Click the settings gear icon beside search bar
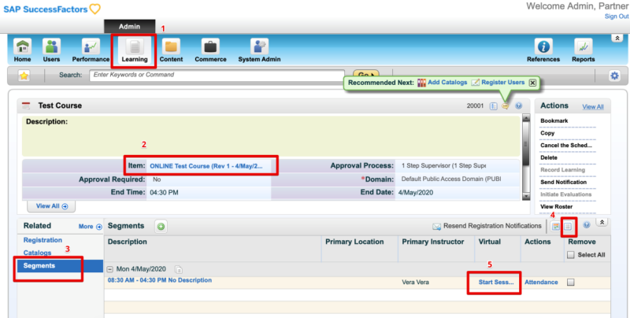Image resolution: width=630 pixels, height=318 pixels. point(614,76)
